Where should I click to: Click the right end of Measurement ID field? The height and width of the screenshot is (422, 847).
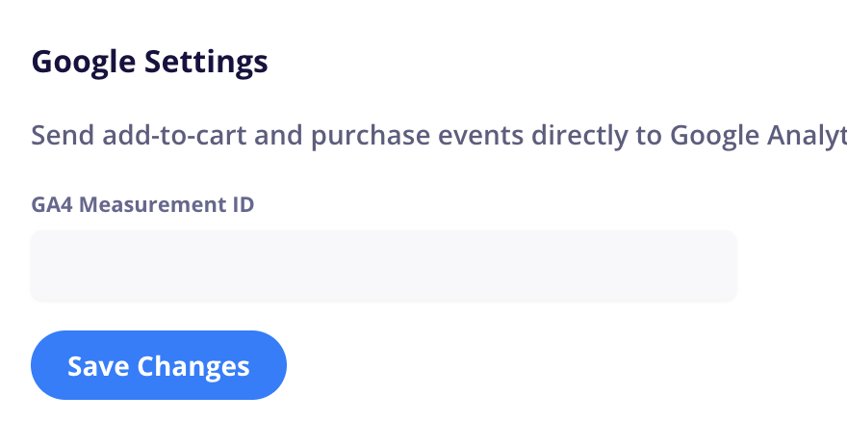point(717,265)
